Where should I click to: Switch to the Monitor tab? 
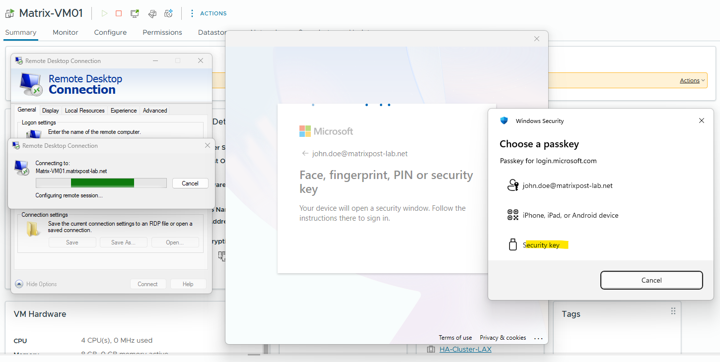pos(66,32)
